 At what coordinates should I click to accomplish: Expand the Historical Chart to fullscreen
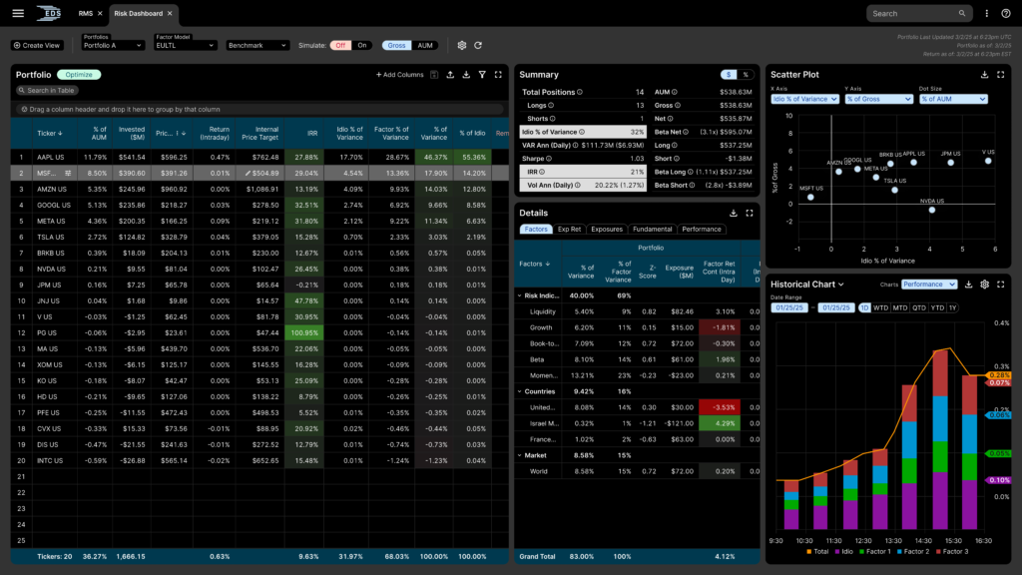(x=1000, y=285)
